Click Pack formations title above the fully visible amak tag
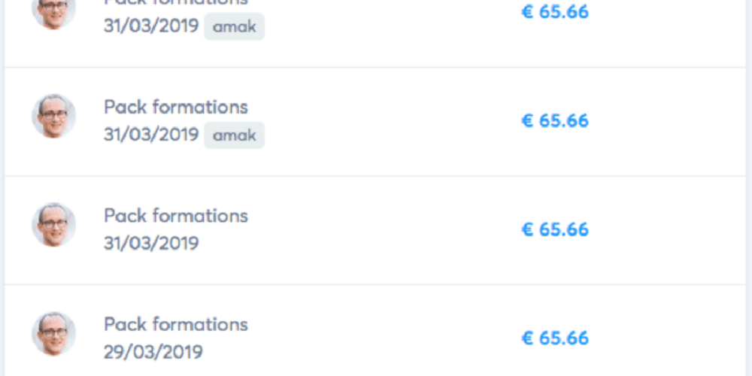The width and height of the screenshot is (752, 376). (x=175, y=107)
